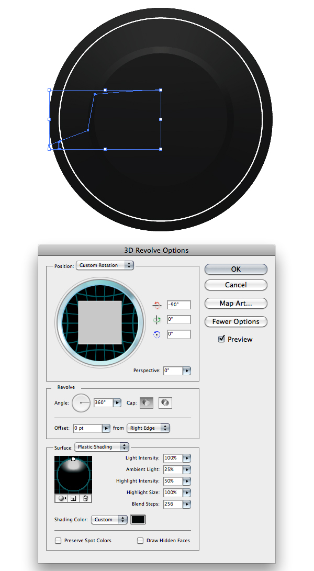Screen dimensions: 314x571
Task: Click the OK button
Action: [x=235, y=269]
